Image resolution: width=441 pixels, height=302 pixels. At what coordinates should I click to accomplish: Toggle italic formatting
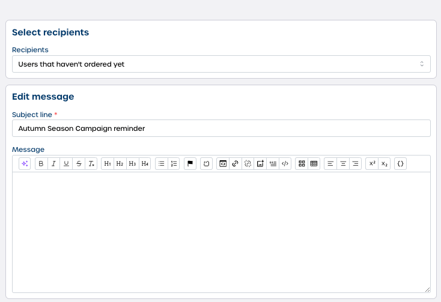(x=53, y=163)
